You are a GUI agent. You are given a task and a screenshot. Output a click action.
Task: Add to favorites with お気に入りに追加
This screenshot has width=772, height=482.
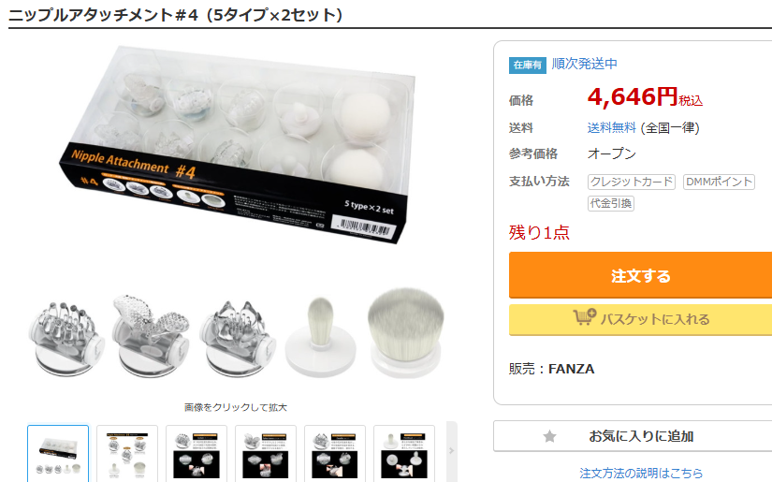point(633,436)
